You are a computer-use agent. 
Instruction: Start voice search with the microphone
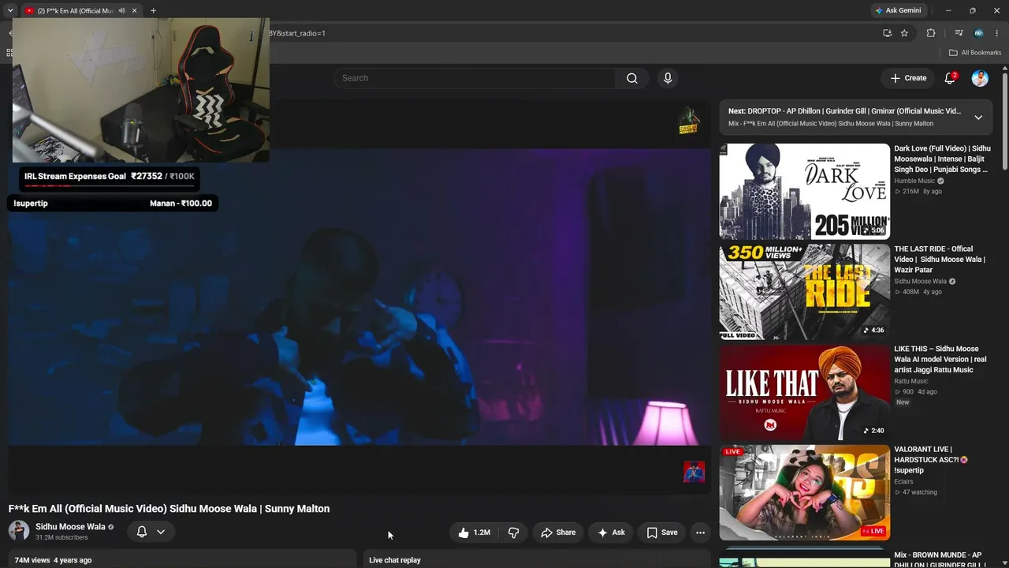tap(668, 78)
